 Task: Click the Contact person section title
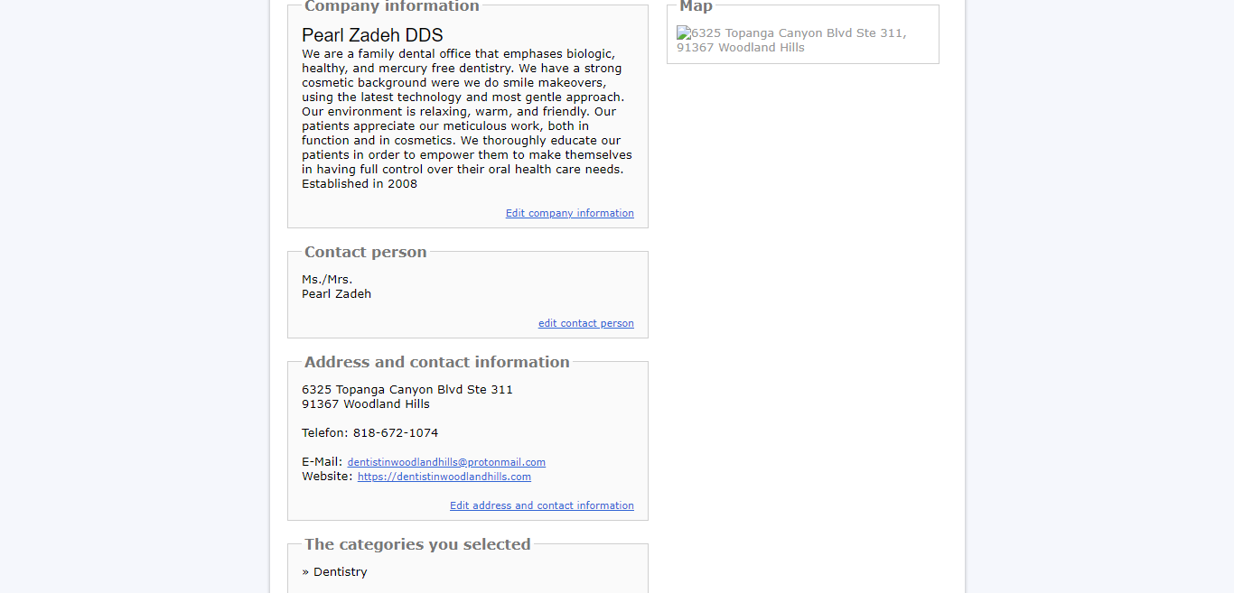366,252
